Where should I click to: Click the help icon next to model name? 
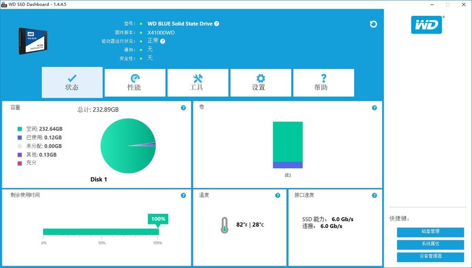click(x=217, y=24)
